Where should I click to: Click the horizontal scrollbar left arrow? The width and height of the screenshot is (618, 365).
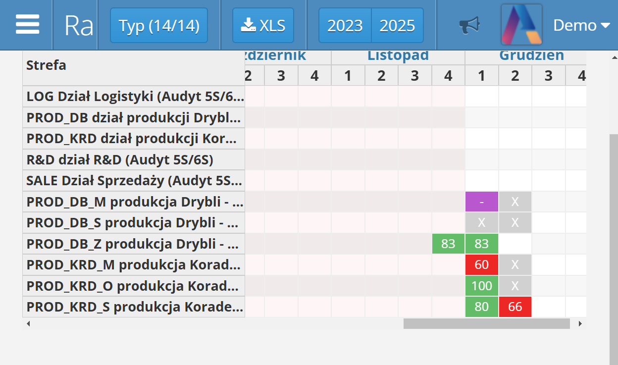28,324
